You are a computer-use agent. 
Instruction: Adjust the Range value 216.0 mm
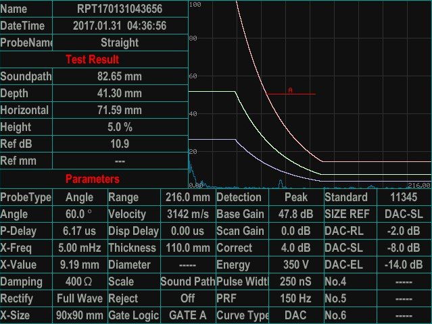pos(187,197)
